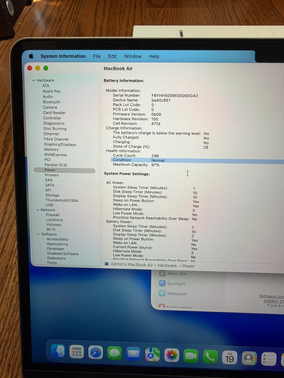Select Wi-Fi under Network

click(x=51, y=229)
